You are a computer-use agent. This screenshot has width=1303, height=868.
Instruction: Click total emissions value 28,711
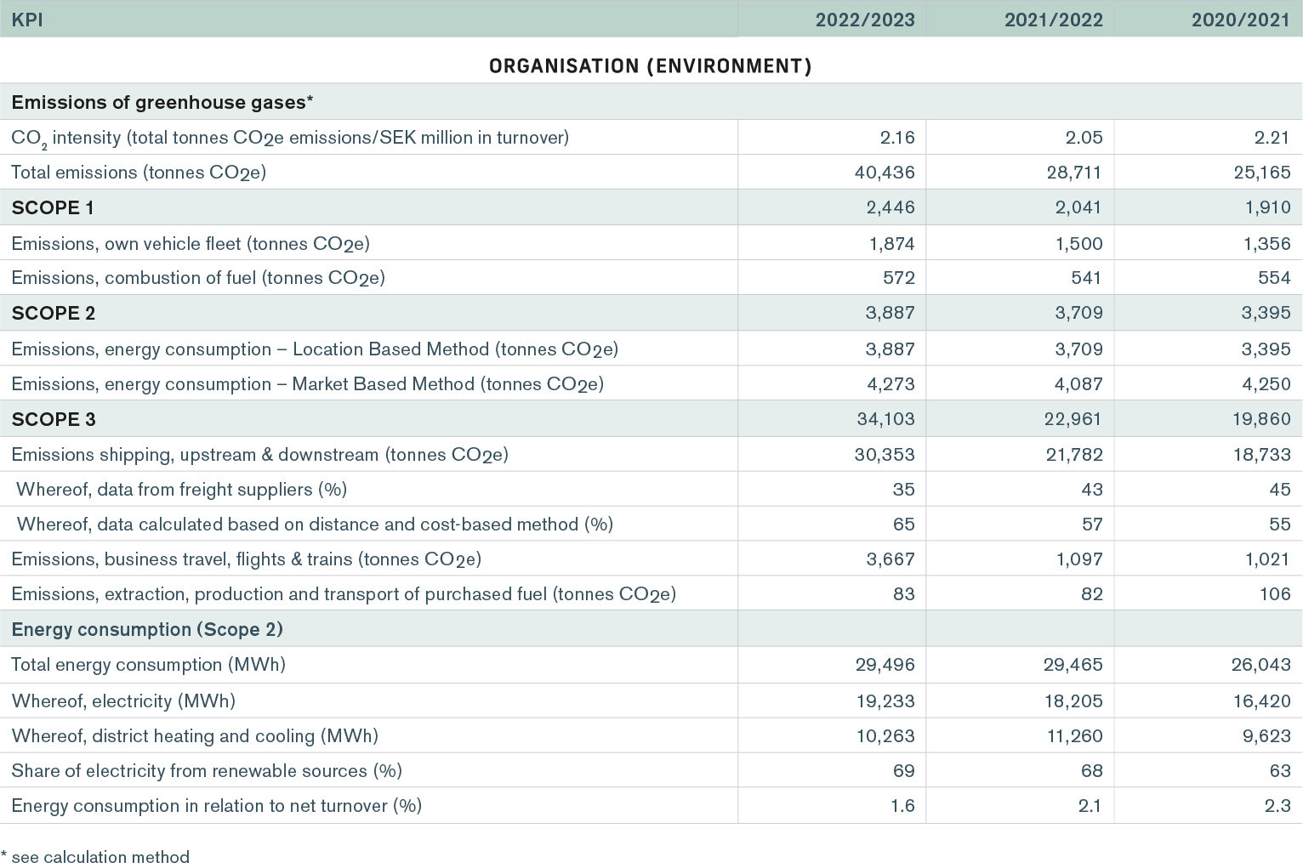pos(1074,173)
